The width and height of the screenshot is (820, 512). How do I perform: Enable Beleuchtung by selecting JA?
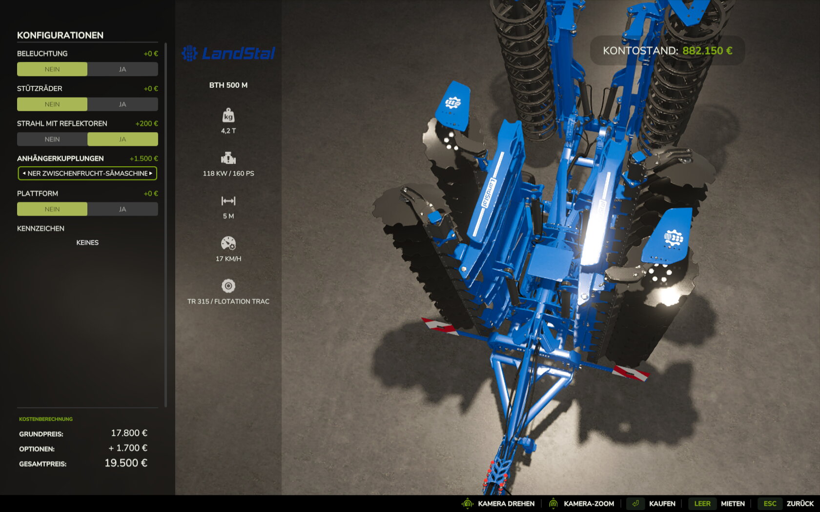click(123, 69)
